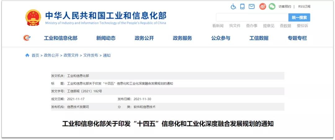This screenshot has height=140, width=335.
Task: Click the home icon in breadcrumb
Action: pos(27,55)
